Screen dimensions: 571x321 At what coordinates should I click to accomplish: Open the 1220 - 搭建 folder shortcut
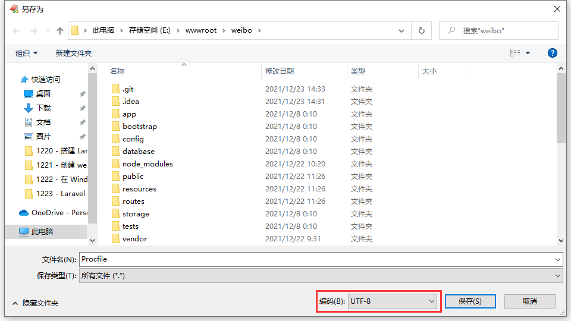pos(56,150)
